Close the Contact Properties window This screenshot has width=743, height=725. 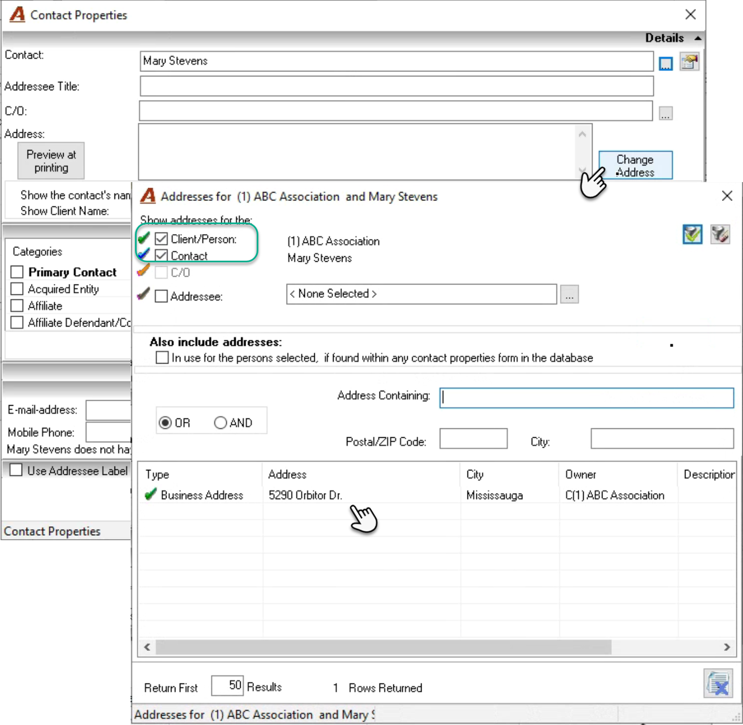[690, 14]
